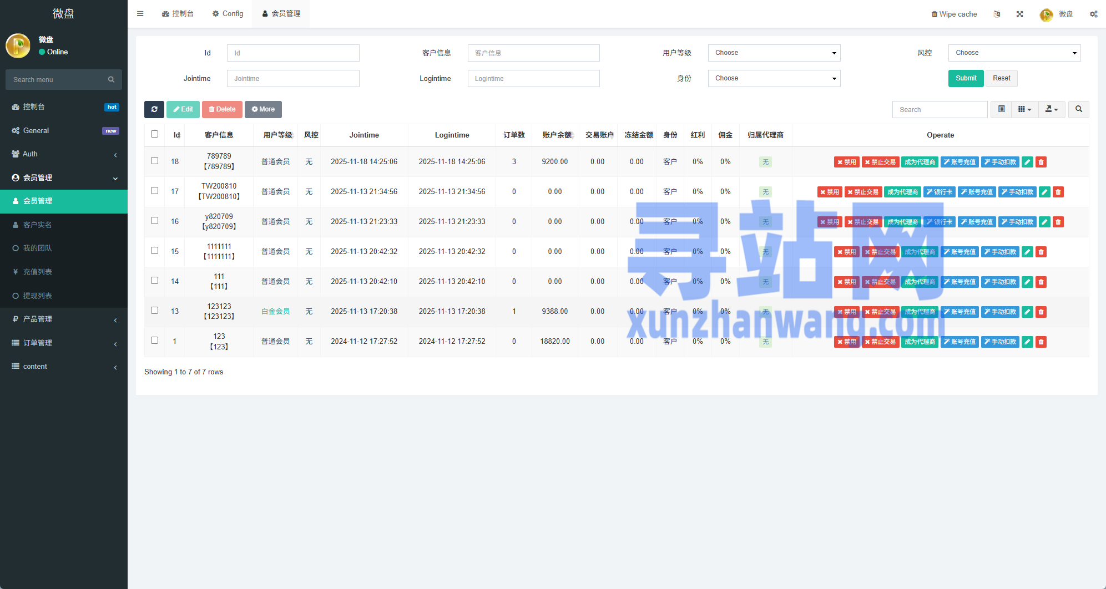Open the 风控 Choose dropdown
The image size is (1106, 589).
[x=1014, y=53]
